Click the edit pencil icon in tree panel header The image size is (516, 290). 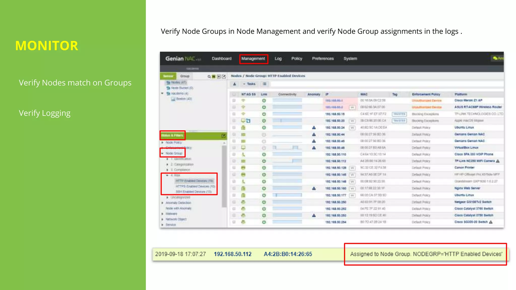click(x=224, y=77)
